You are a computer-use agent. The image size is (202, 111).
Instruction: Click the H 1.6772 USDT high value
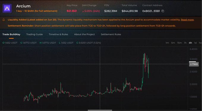[48, 43]
